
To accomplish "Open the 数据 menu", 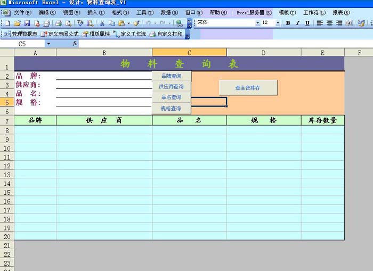I will point(169,12).
